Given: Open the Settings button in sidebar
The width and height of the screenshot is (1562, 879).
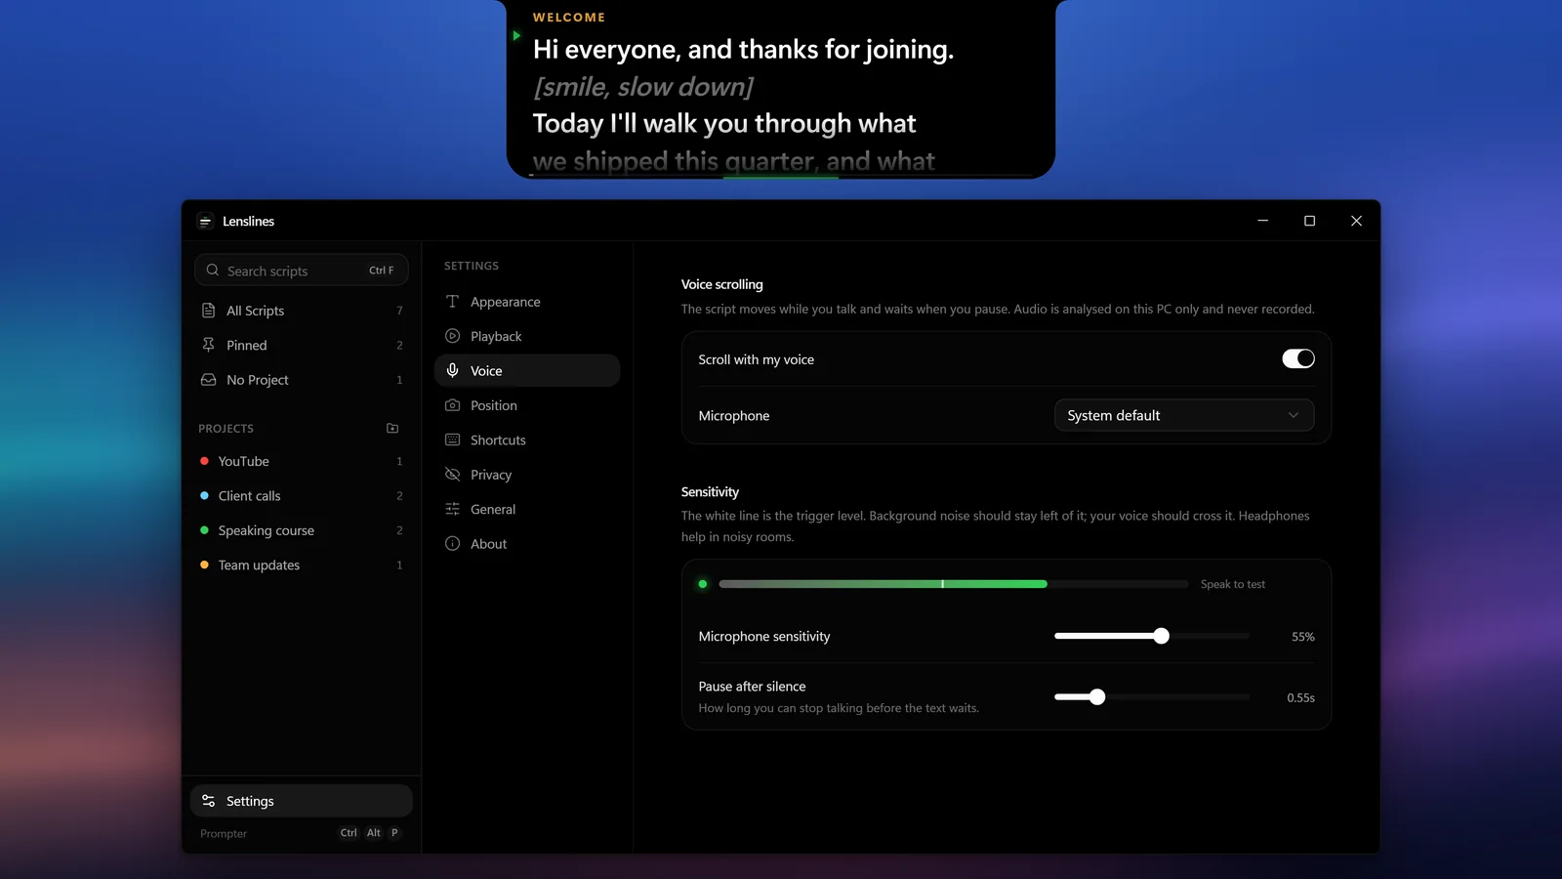Looking at the screenshot, I should click(302, 801).
